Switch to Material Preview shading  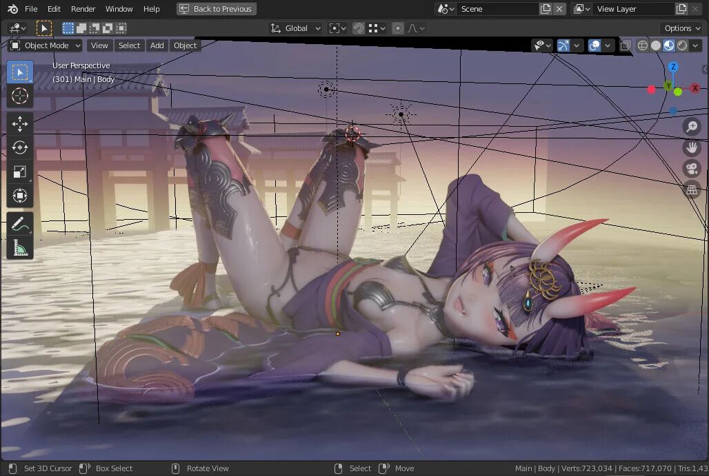tap(669, 45)
